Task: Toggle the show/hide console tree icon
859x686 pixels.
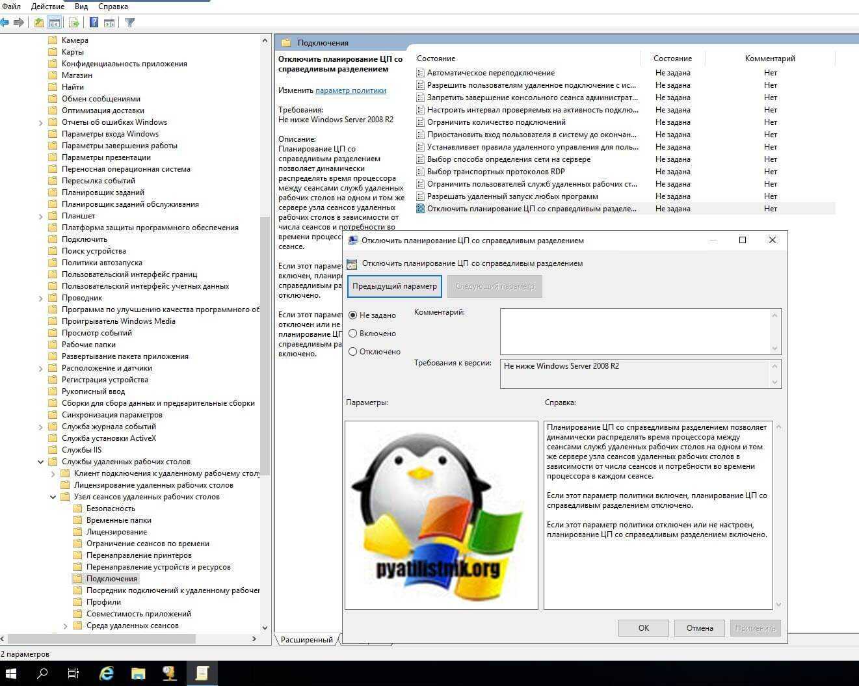Action: pyautogui.click(x=55, y=23)
